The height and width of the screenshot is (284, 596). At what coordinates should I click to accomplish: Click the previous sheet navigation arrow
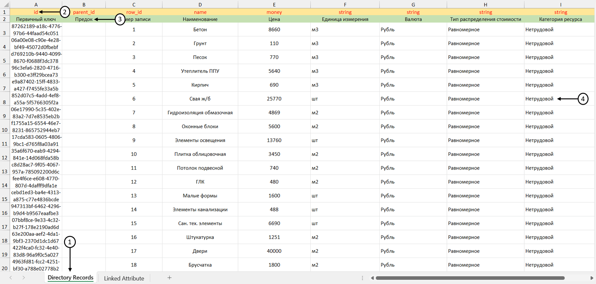(11, 278)
